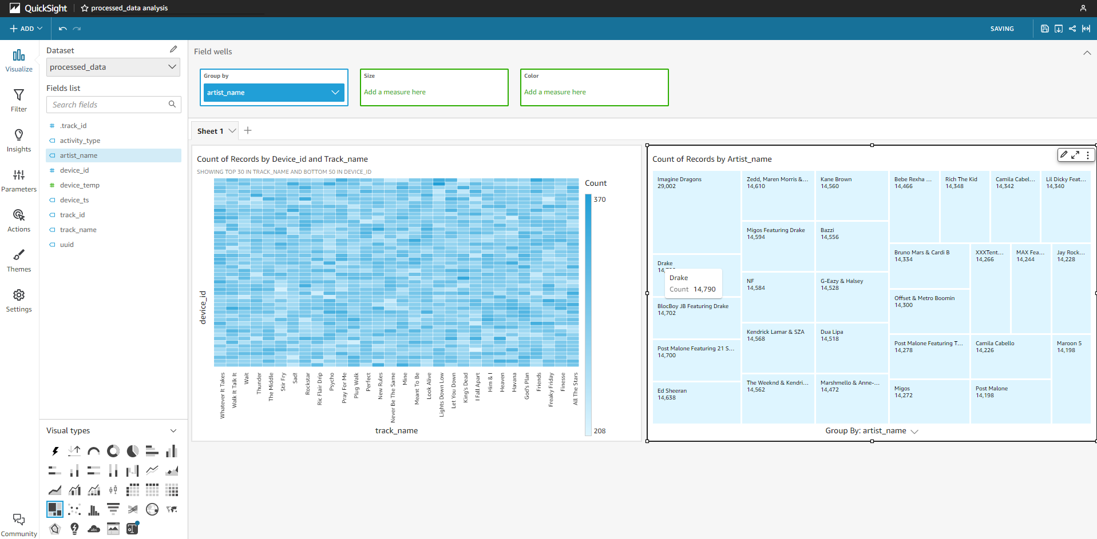
Task: Click the Size field well
Action: click(434, 87)
